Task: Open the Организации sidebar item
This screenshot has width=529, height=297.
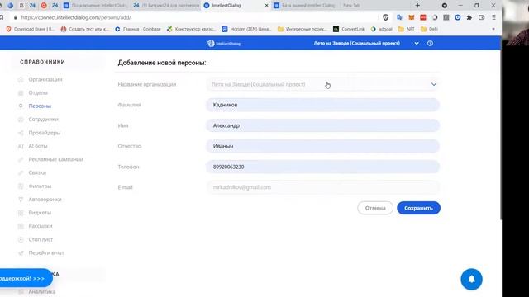Action: [x=45, y=79]
